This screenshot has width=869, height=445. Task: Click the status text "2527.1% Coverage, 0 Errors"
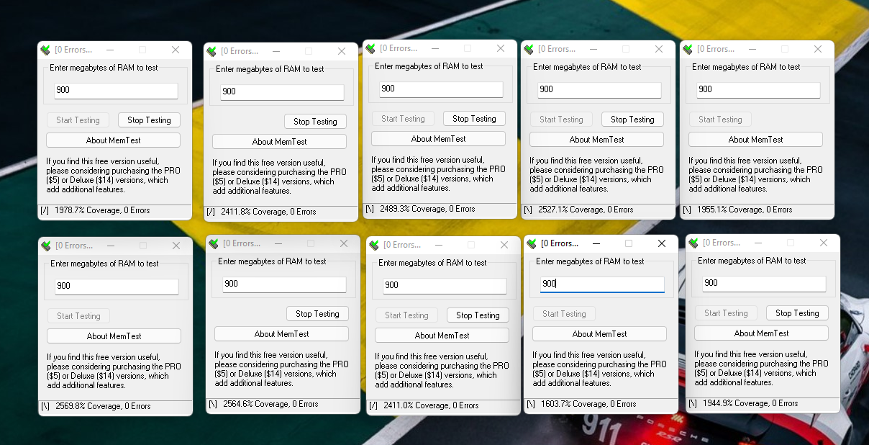[586, 210]
